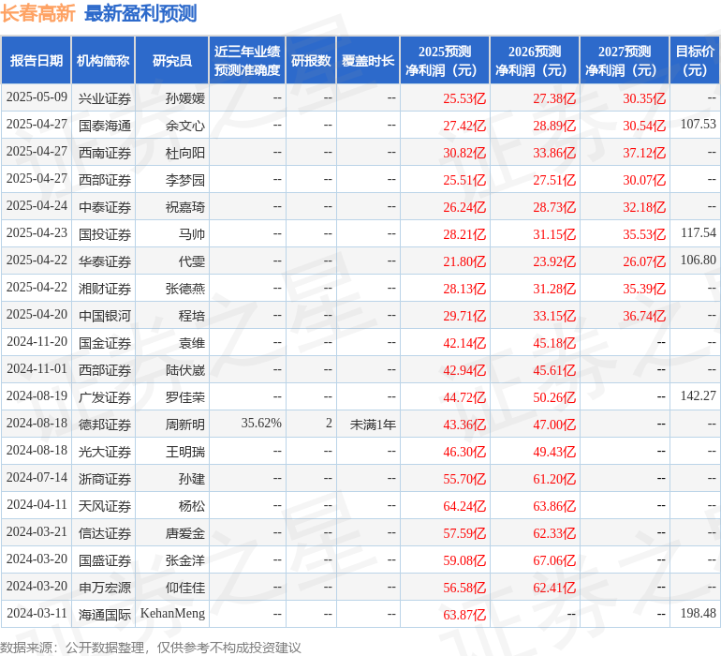This screenshot has height=656, width=721.
Task: Click the 研报数 column header
Action: tap(310, 61)
